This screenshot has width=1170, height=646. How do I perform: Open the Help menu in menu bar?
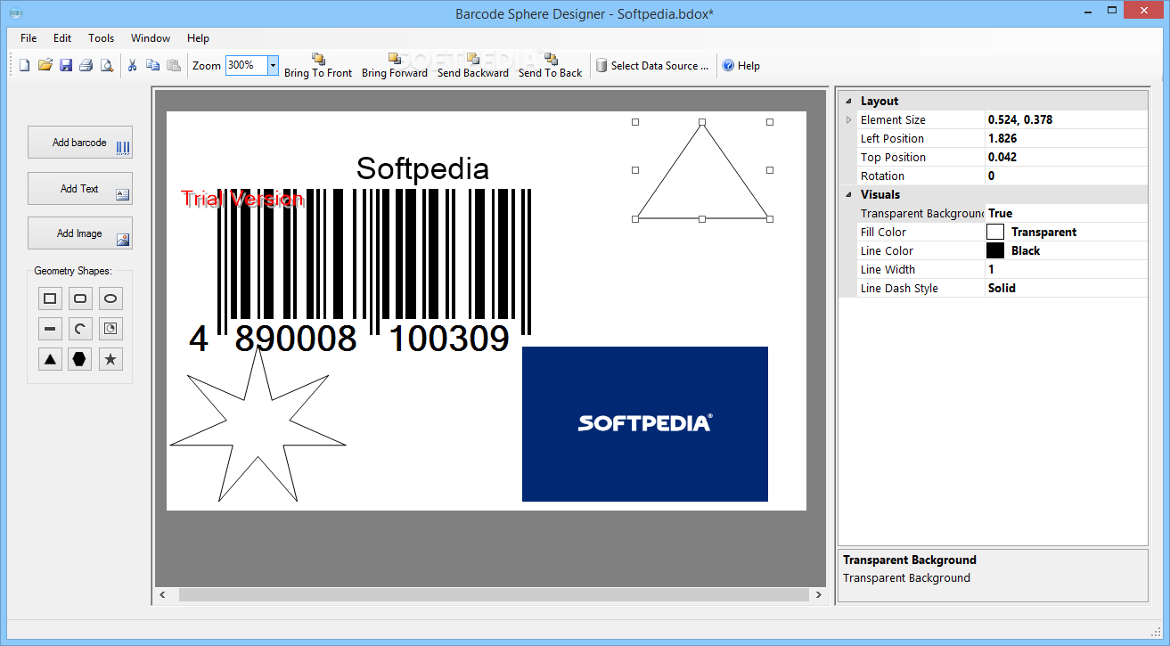tap(198, 38)
